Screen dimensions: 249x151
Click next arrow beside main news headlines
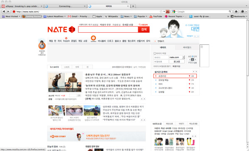(x=144, y=99)
